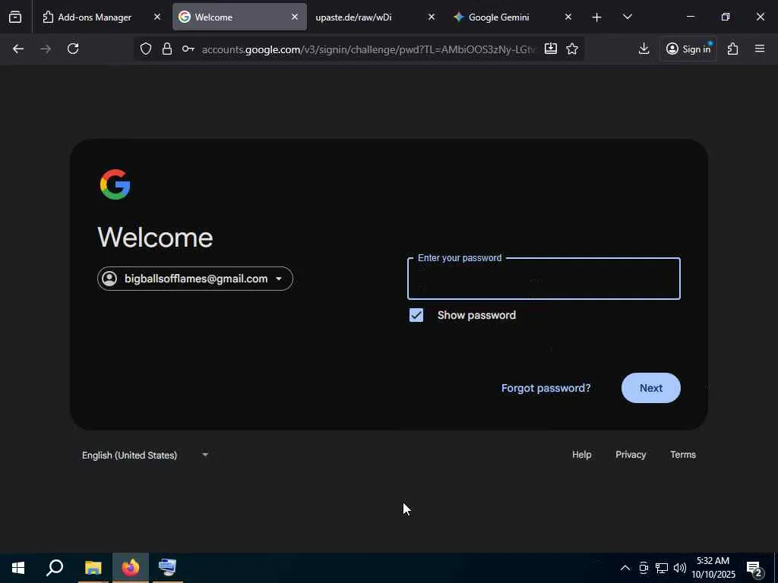Open Firefox View recent browsing icon
Image resolution: width=778 pixels, height=583 pixels.
pos(15,17)
